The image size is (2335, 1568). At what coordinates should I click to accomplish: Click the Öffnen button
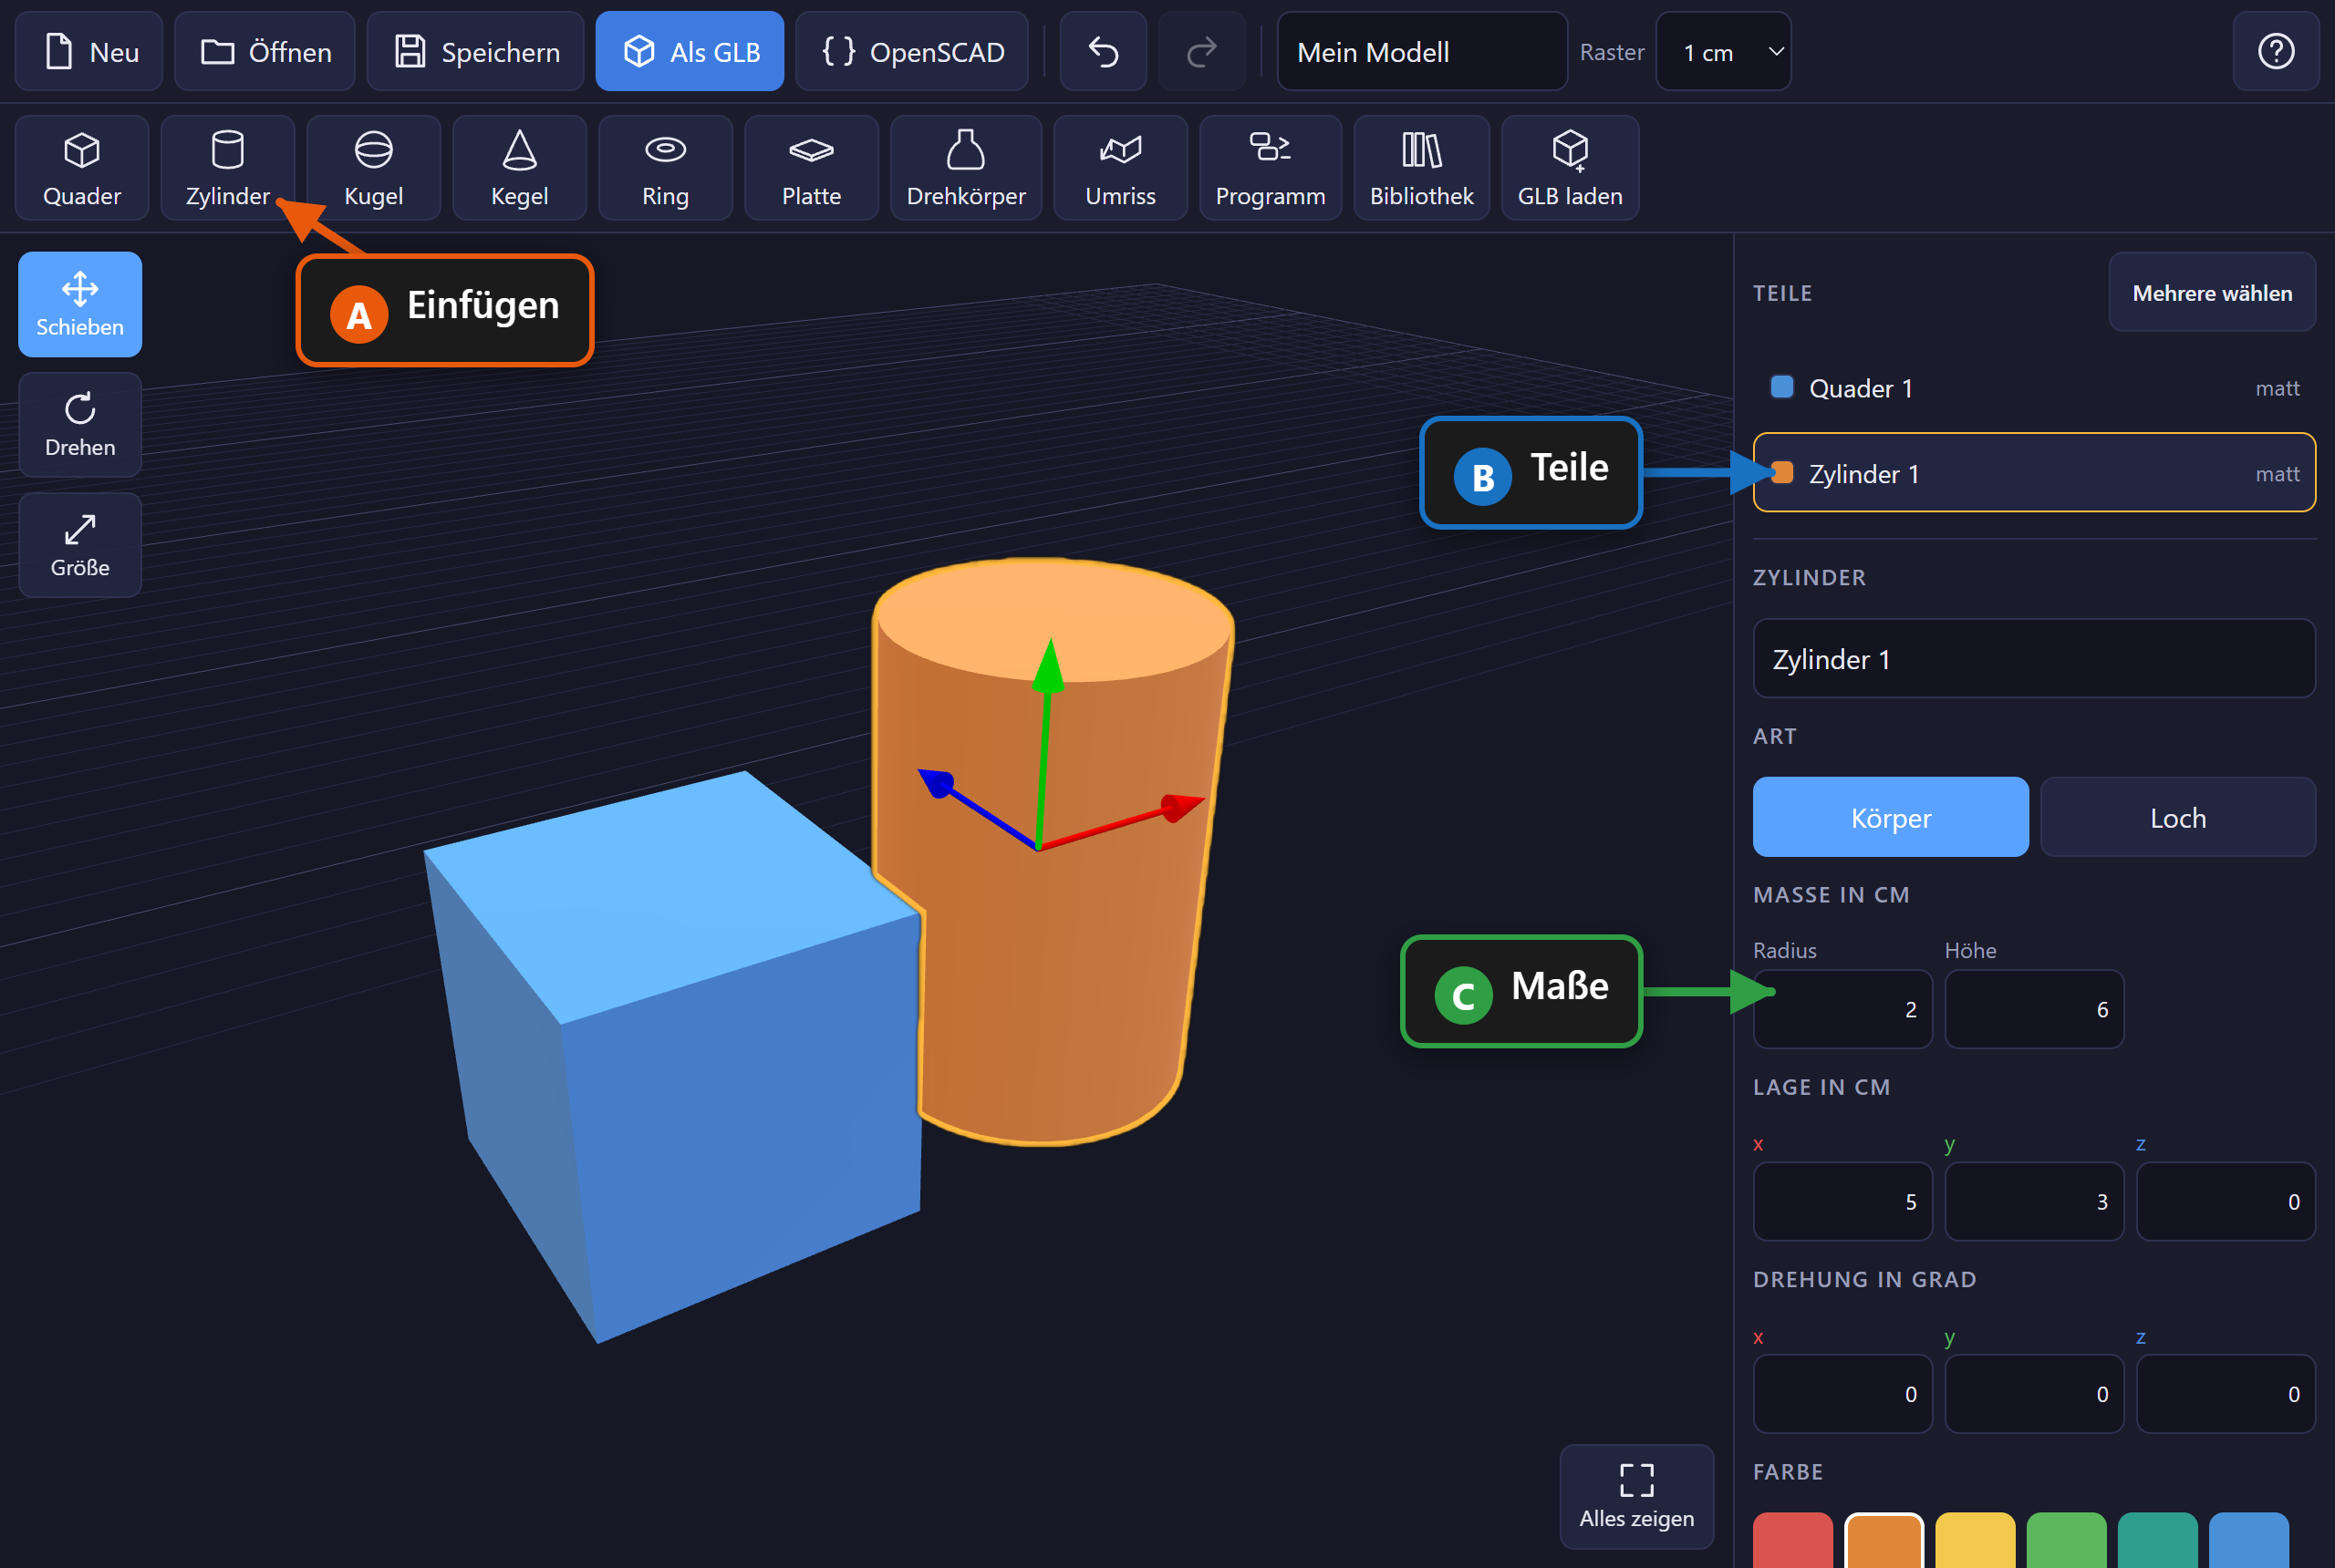(x=265, y=51)
